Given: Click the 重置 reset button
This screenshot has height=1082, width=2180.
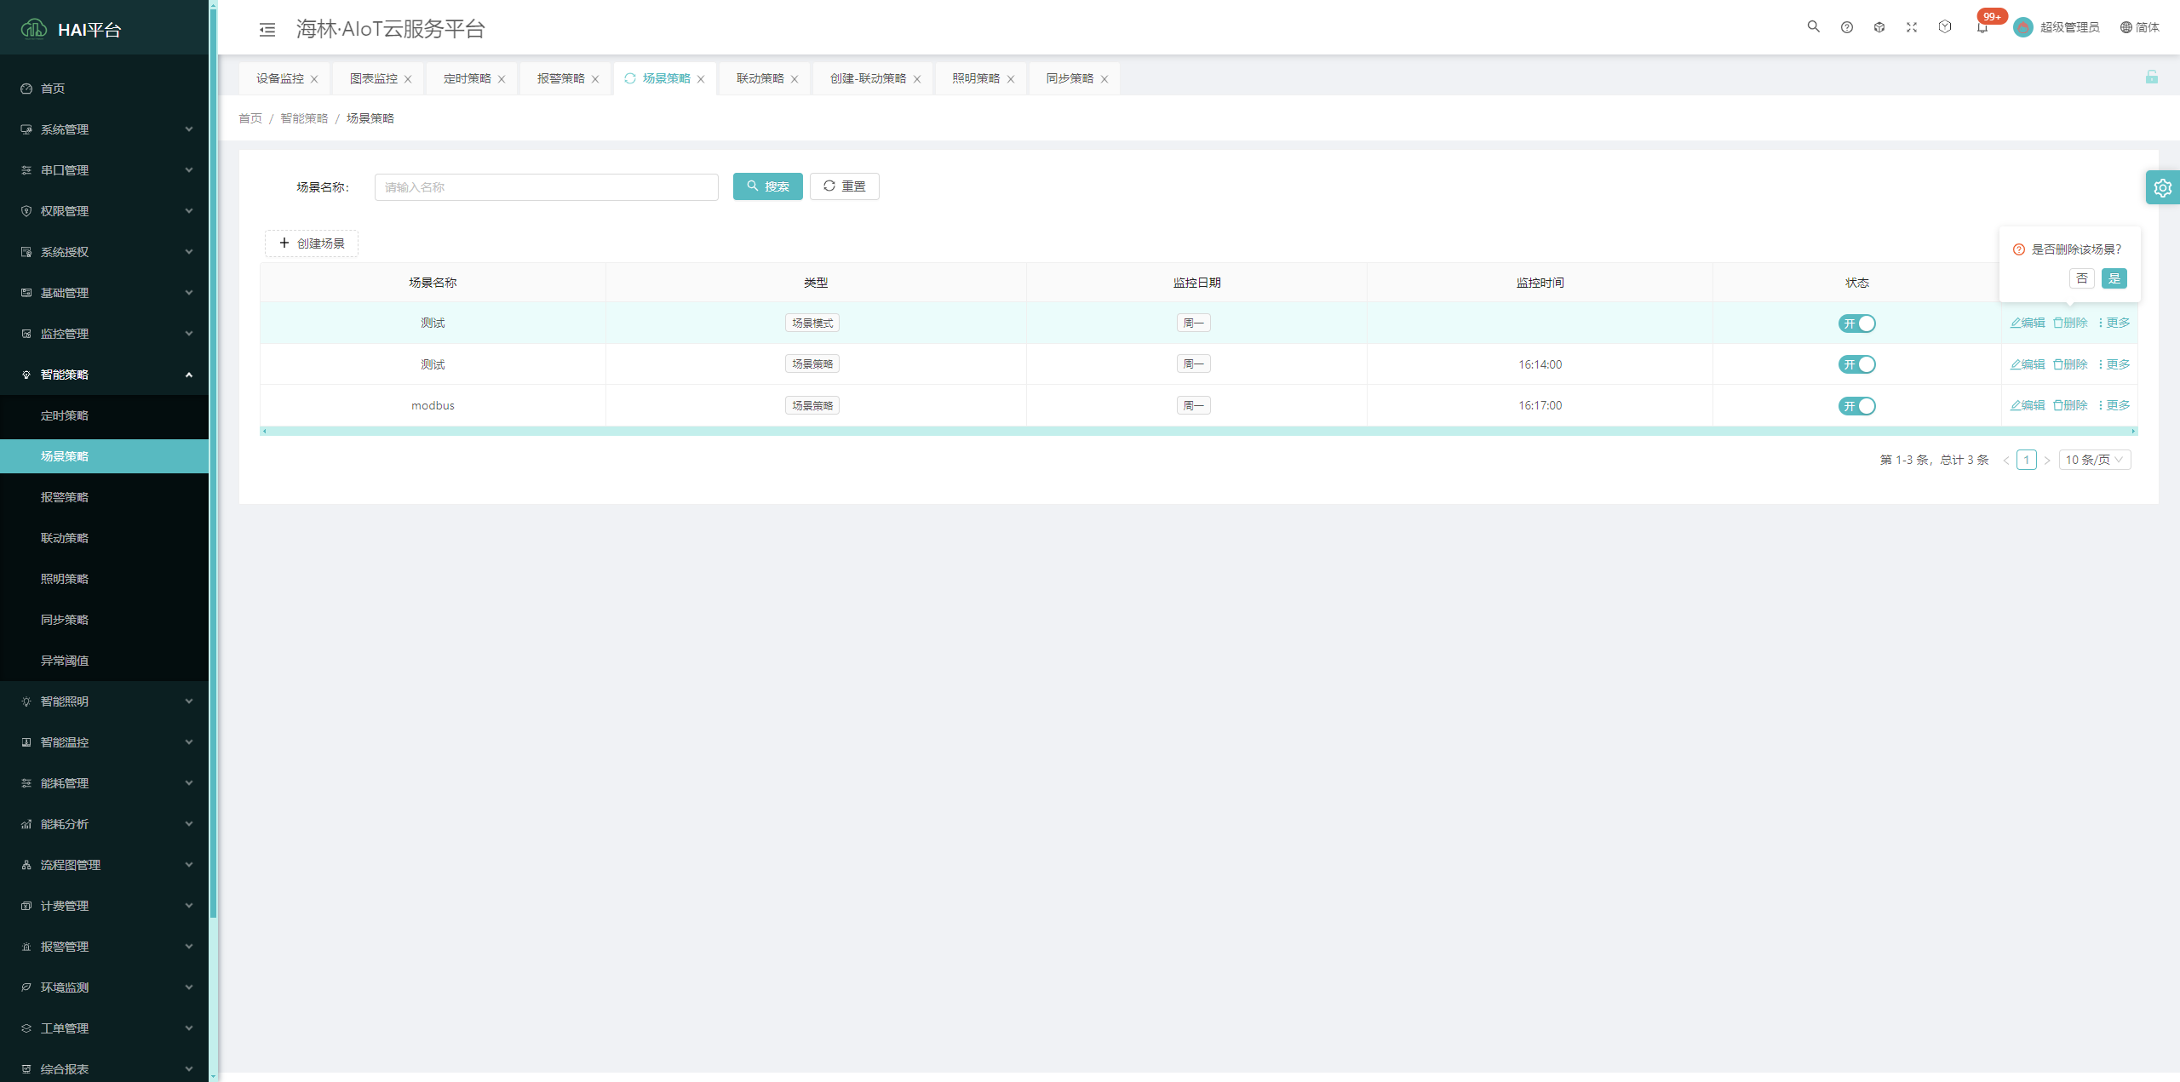Looking at the screenshot, I should coord(844,186).
